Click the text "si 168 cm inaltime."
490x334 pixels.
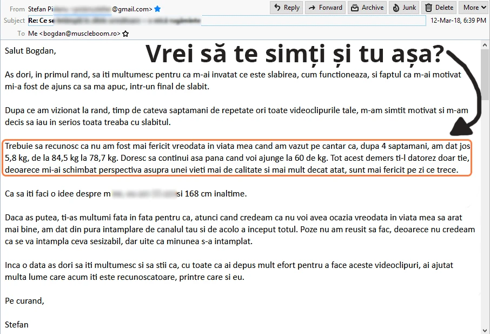click(212, 194)
